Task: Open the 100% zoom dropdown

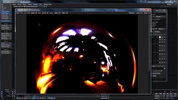Action: 65,13
